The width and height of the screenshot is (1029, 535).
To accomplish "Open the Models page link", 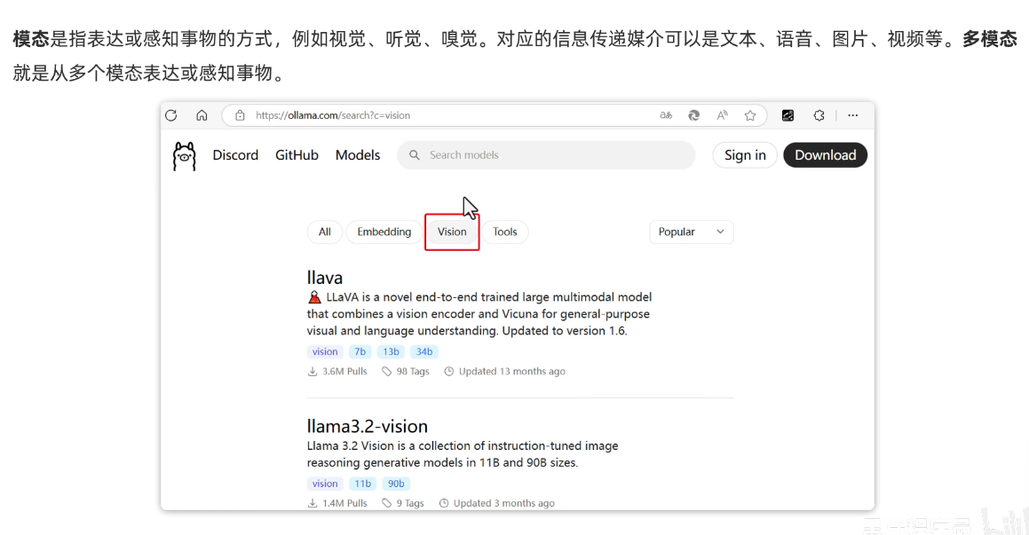I will pyautogui.click(x=358, y=155).
